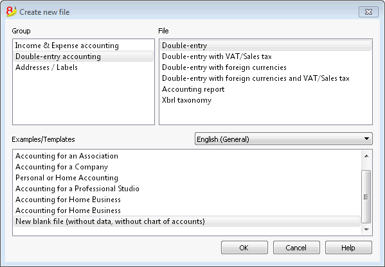Choose Double-entry file type
Viewport: 385px width, 267px height.
point(265,46)
